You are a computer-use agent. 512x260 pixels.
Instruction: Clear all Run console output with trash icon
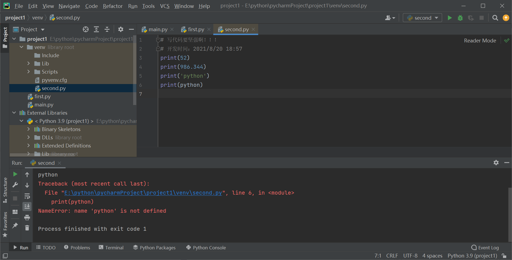tap(27, 228)
